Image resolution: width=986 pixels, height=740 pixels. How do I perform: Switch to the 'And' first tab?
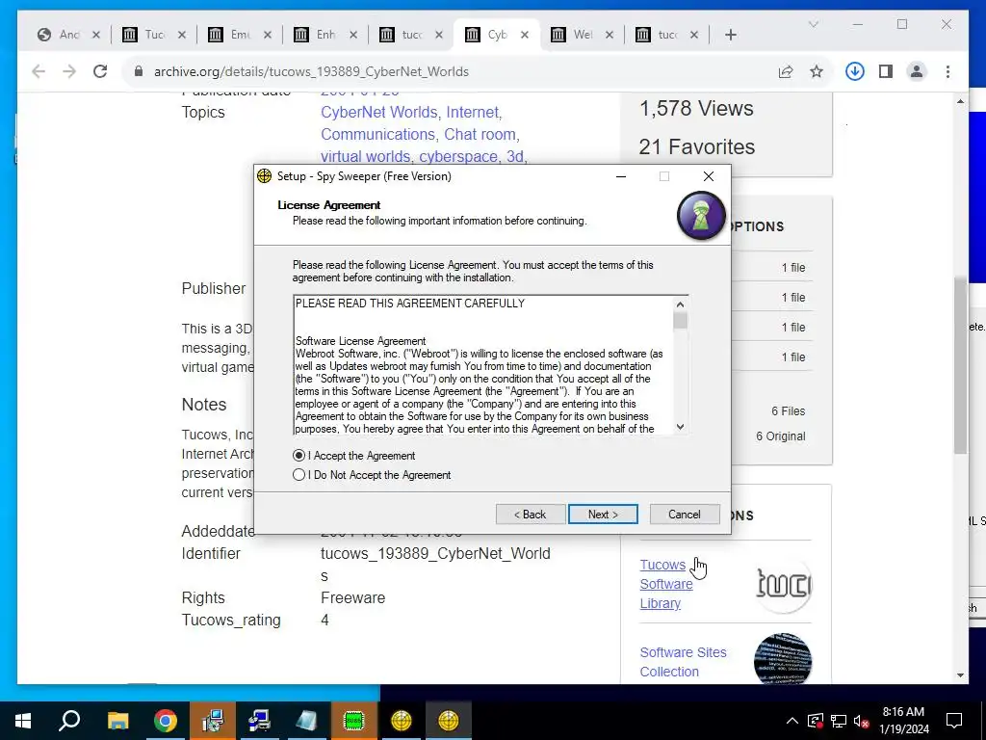(69, 35)
